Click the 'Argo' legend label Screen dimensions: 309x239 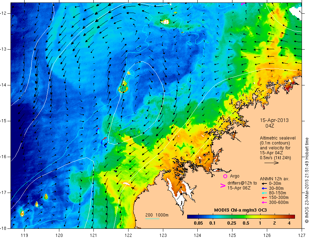point(235,176)
